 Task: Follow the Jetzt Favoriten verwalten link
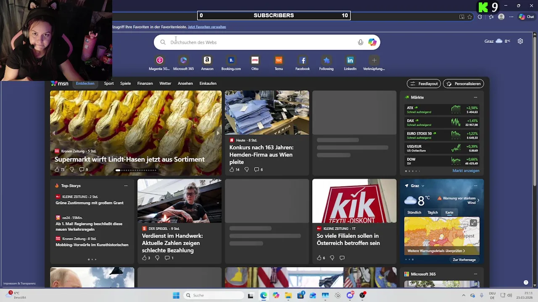(207, 27)
